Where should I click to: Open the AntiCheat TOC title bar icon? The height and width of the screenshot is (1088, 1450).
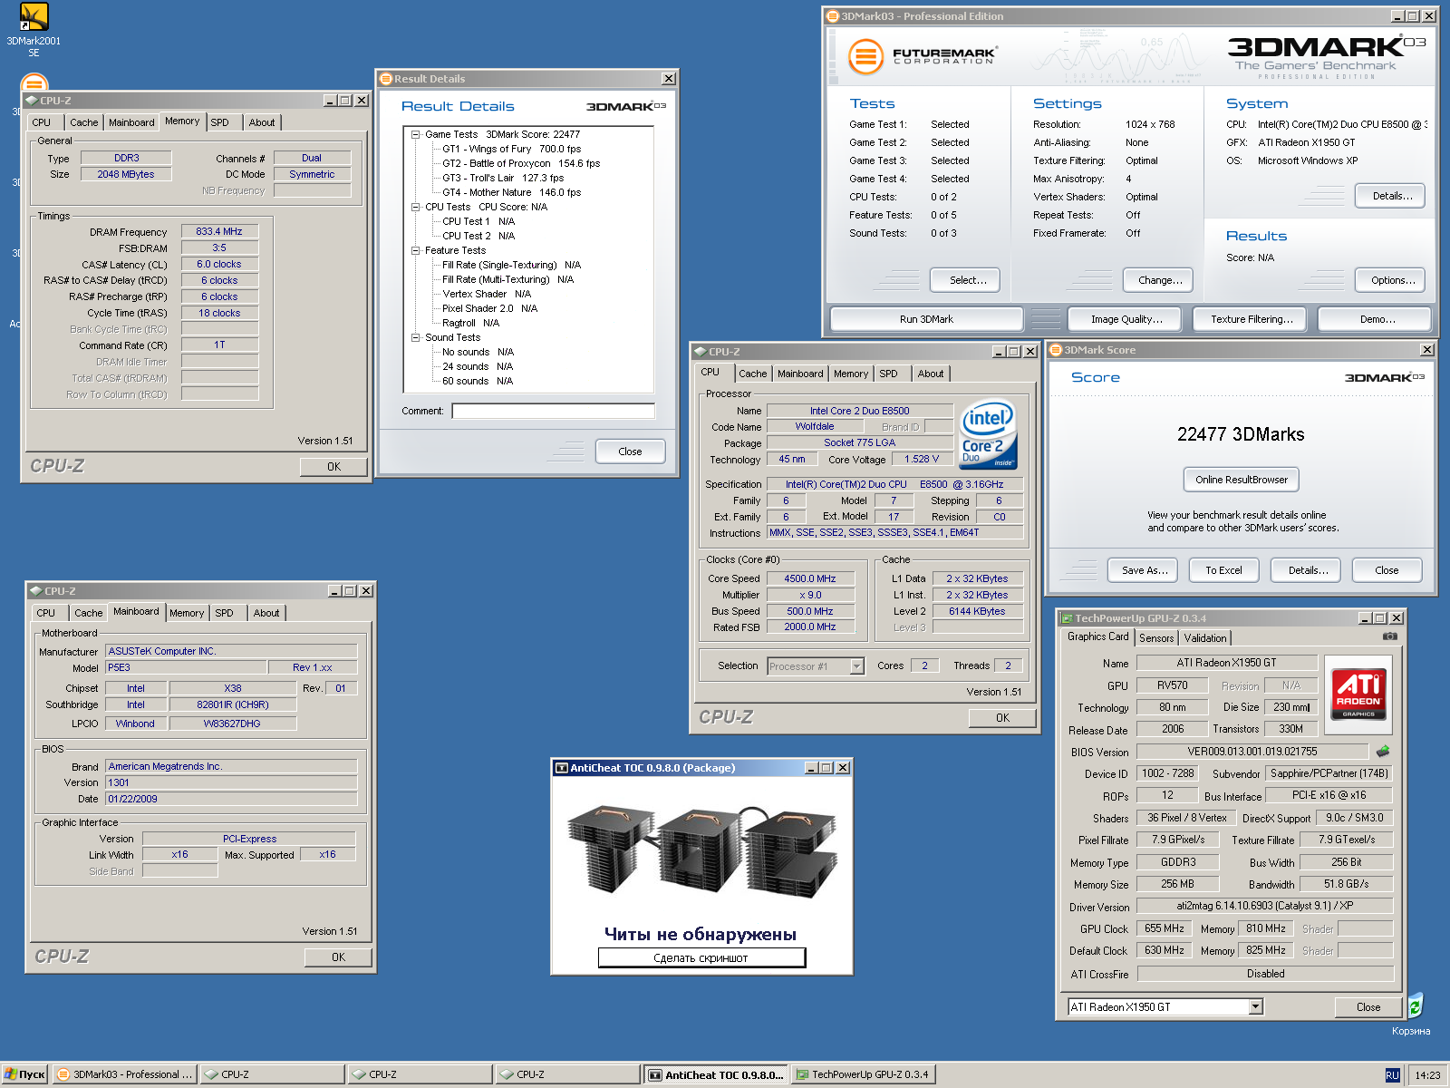[562, 768]
